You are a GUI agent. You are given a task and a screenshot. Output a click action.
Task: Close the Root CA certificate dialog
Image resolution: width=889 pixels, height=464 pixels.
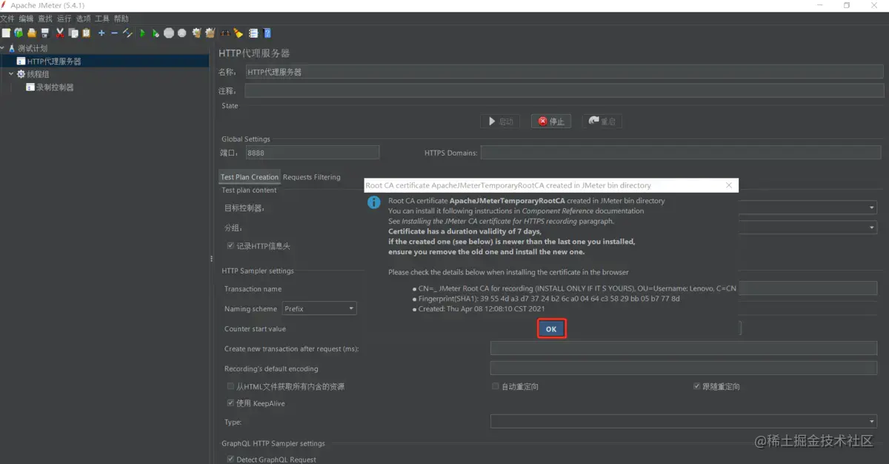click(729, 185)
